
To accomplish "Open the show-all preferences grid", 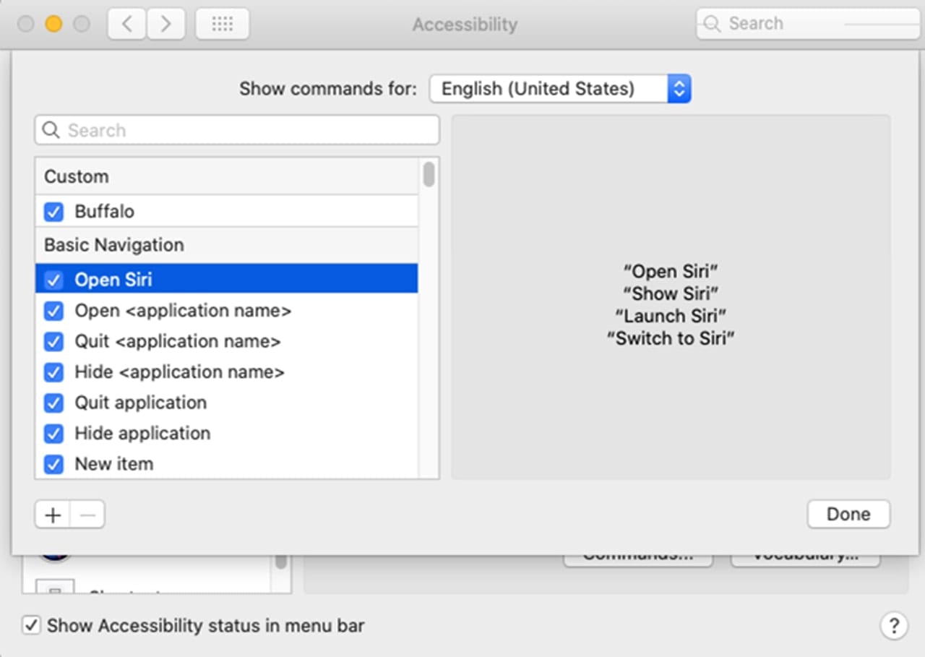I will (x=222, y=24).
